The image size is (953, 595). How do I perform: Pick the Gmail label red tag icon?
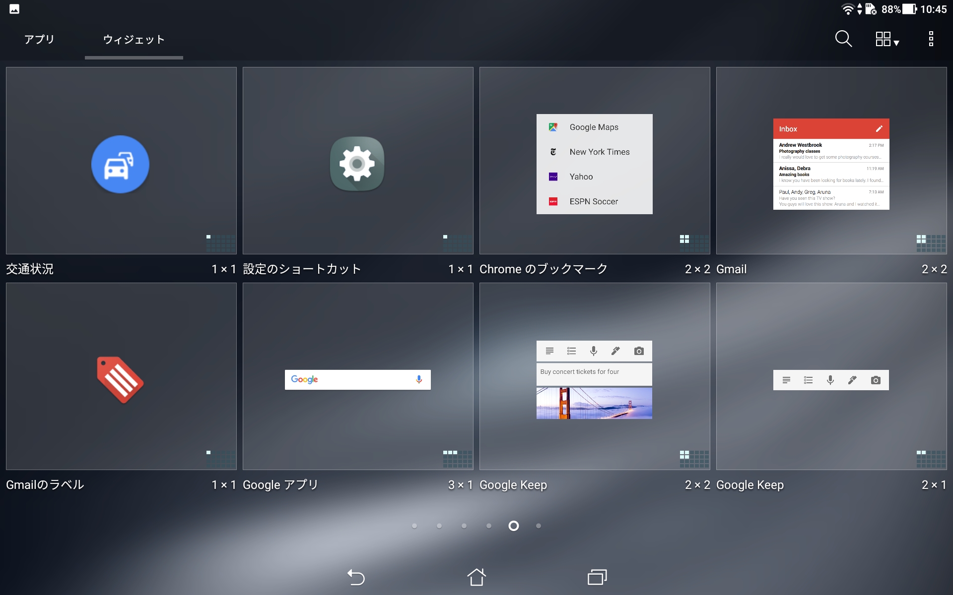click(x=120, y=380)
